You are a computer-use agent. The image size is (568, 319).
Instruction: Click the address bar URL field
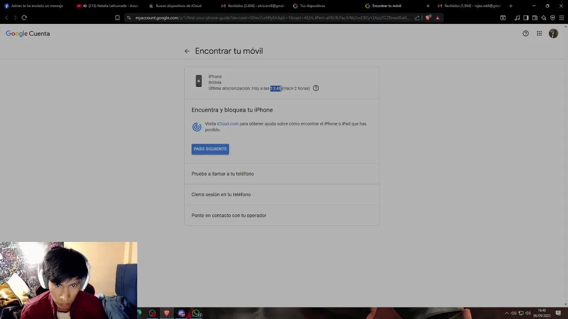pyautogui.click(x=272, y=18)
